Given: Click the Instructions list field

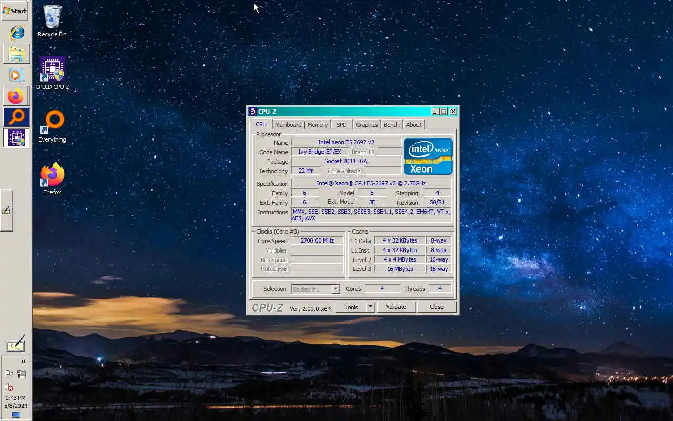Looking at the screenshot, I should coord(371,215).
